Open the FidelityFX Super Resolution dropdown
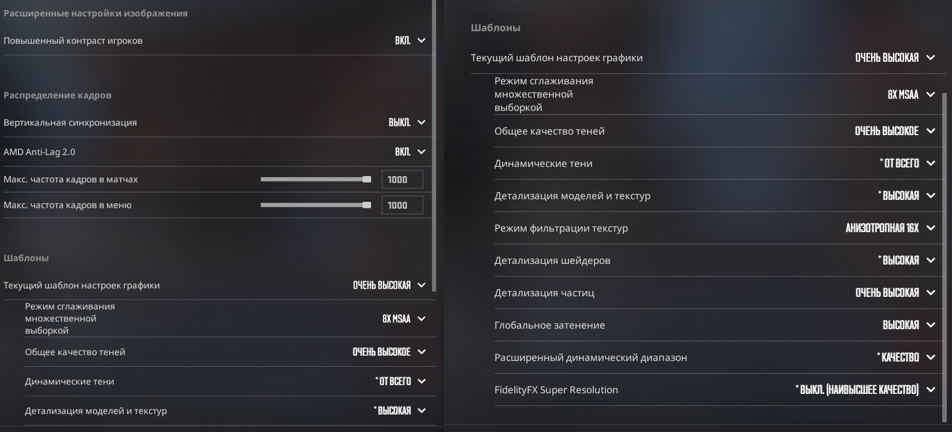Image resolution: width=952 pixels, height=432 pixels. coord(864,390)
